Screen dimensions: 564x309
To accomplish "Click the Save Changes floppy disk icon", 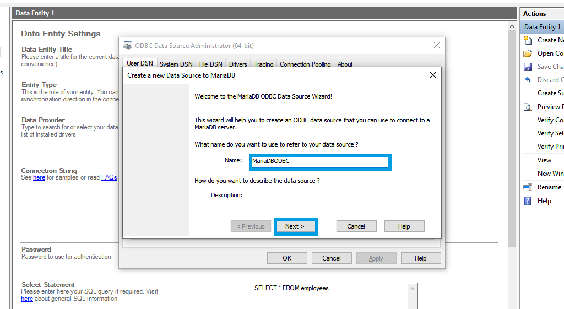I will pos(527,67).
